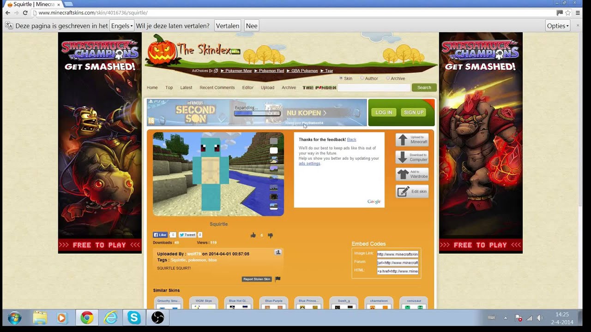Click the Action Center flag tray icon
The width and height of the screenshot is (591, 332).
519,318
